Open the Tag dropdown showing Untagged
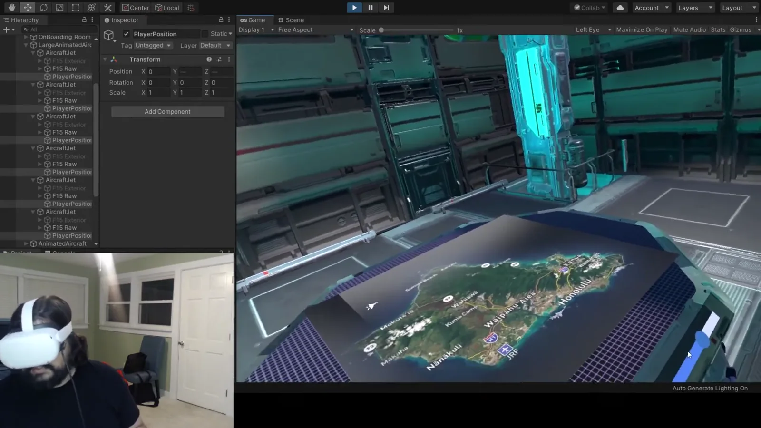The image size is (761, 428). (153, 46)
